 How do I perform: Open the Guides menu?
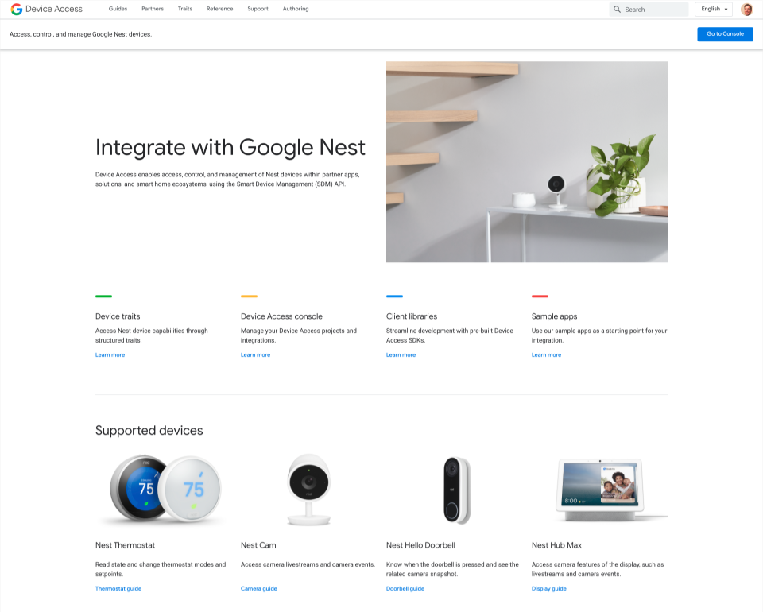(118, 9)
